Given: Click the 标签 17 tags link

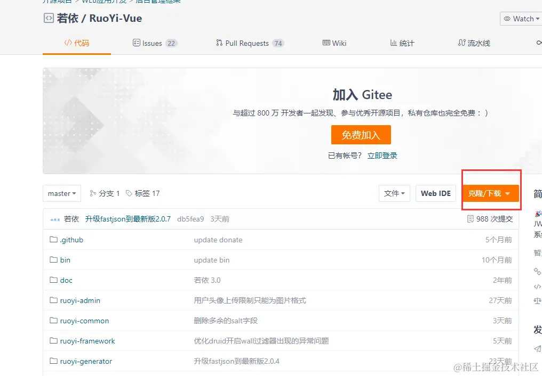Looking at the screenshot, I should [x=143, y=193].
